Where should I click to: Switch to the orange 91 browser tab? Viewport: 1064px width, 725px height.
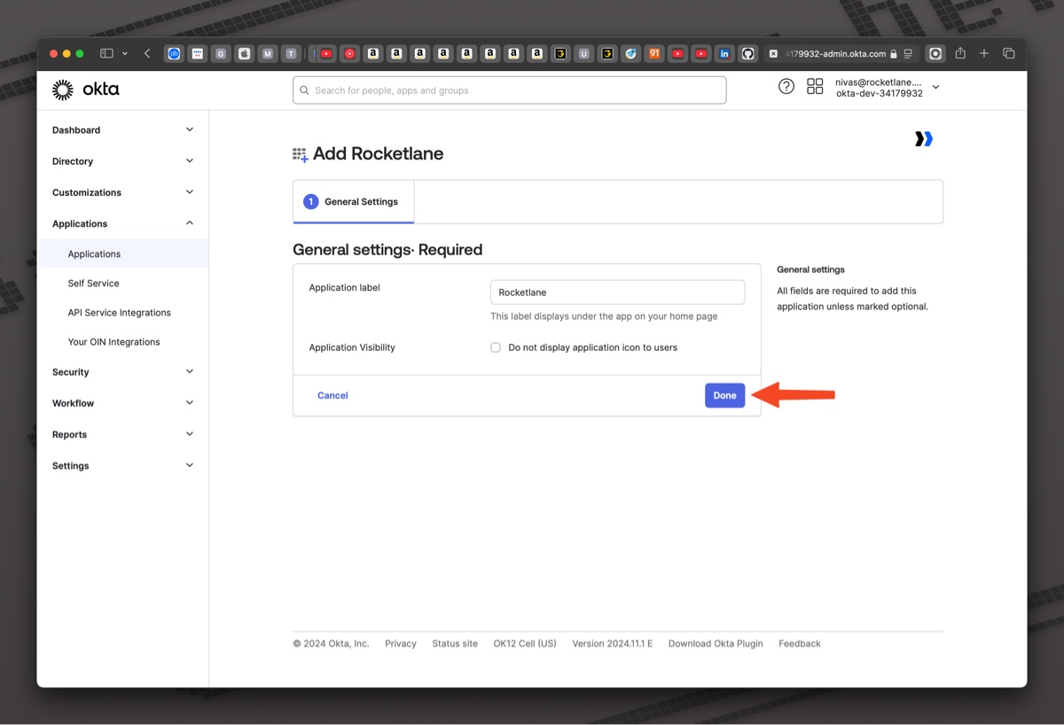click(x=653, y=53)
